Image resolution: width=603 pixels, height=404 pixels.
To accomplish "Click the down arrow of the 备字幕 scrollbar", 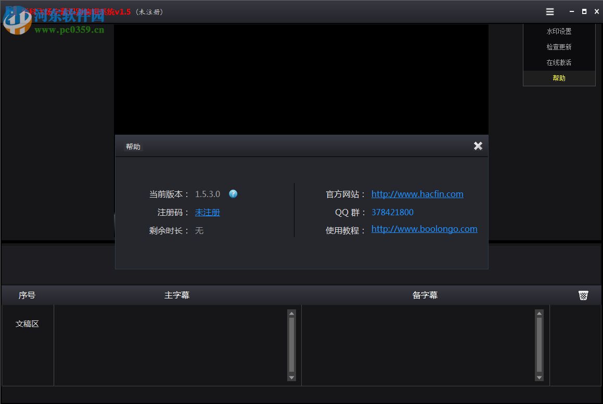I will [x=540, y=378].
